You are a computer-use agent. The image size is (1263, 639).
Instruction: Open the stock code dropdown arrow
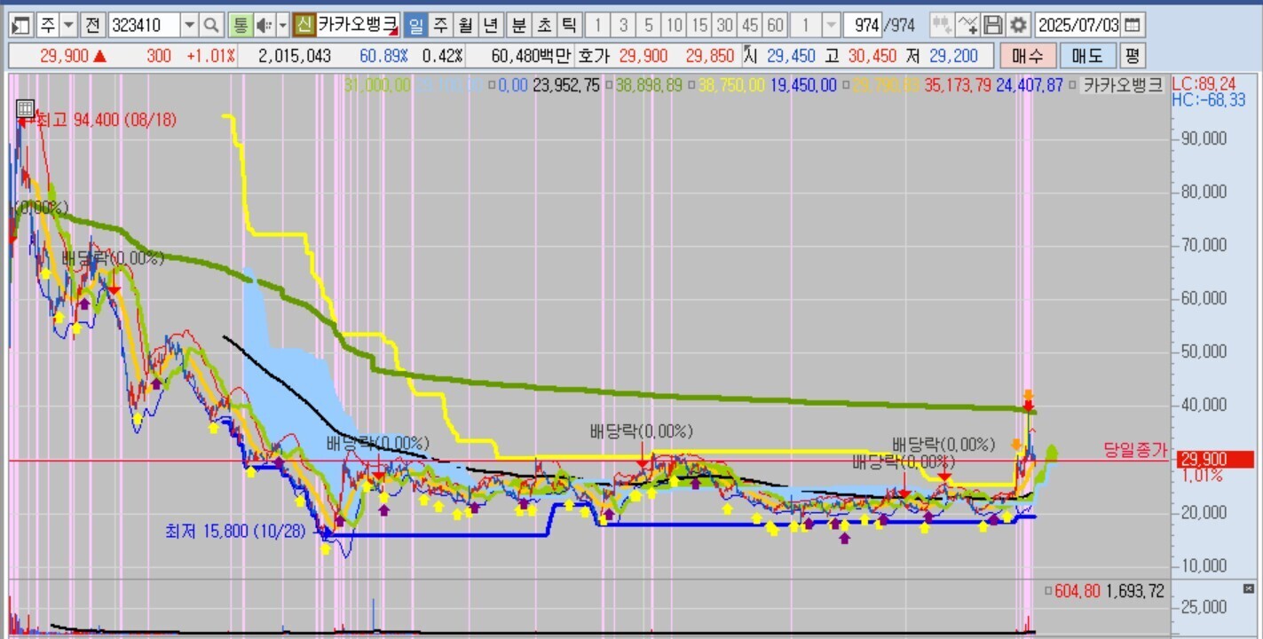(189, 25)
